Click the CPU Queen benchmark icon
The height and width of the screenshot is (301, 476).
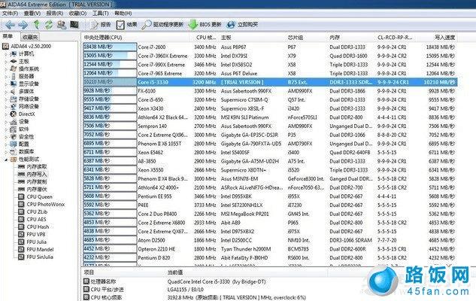tap(21, 197)
